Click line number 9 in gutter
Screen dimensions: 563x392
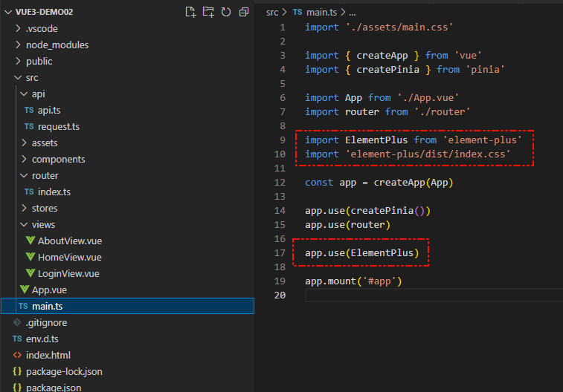pyautogui.click(x=283, y=140)
